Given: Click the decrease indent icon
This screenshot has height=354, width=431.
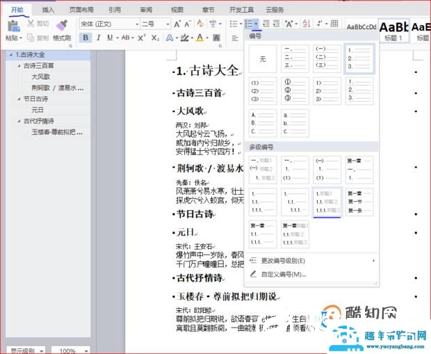Looking at the screenshot, I should [x=266, y=24].
